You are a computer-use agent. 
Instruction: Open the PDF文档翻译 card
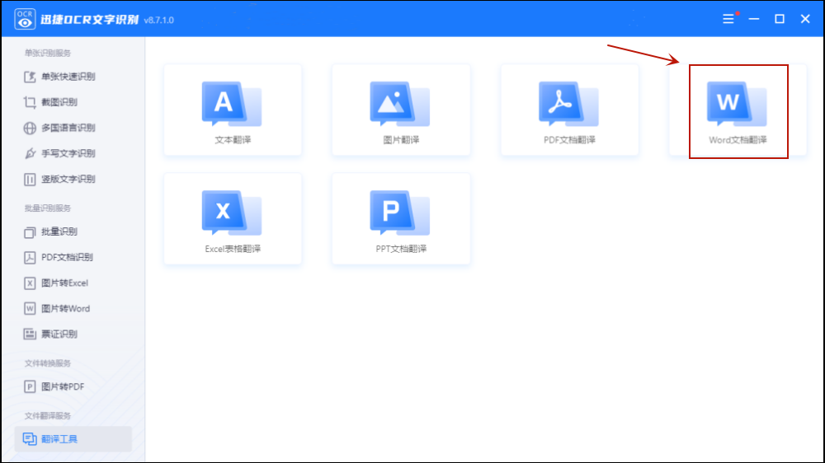569,110
